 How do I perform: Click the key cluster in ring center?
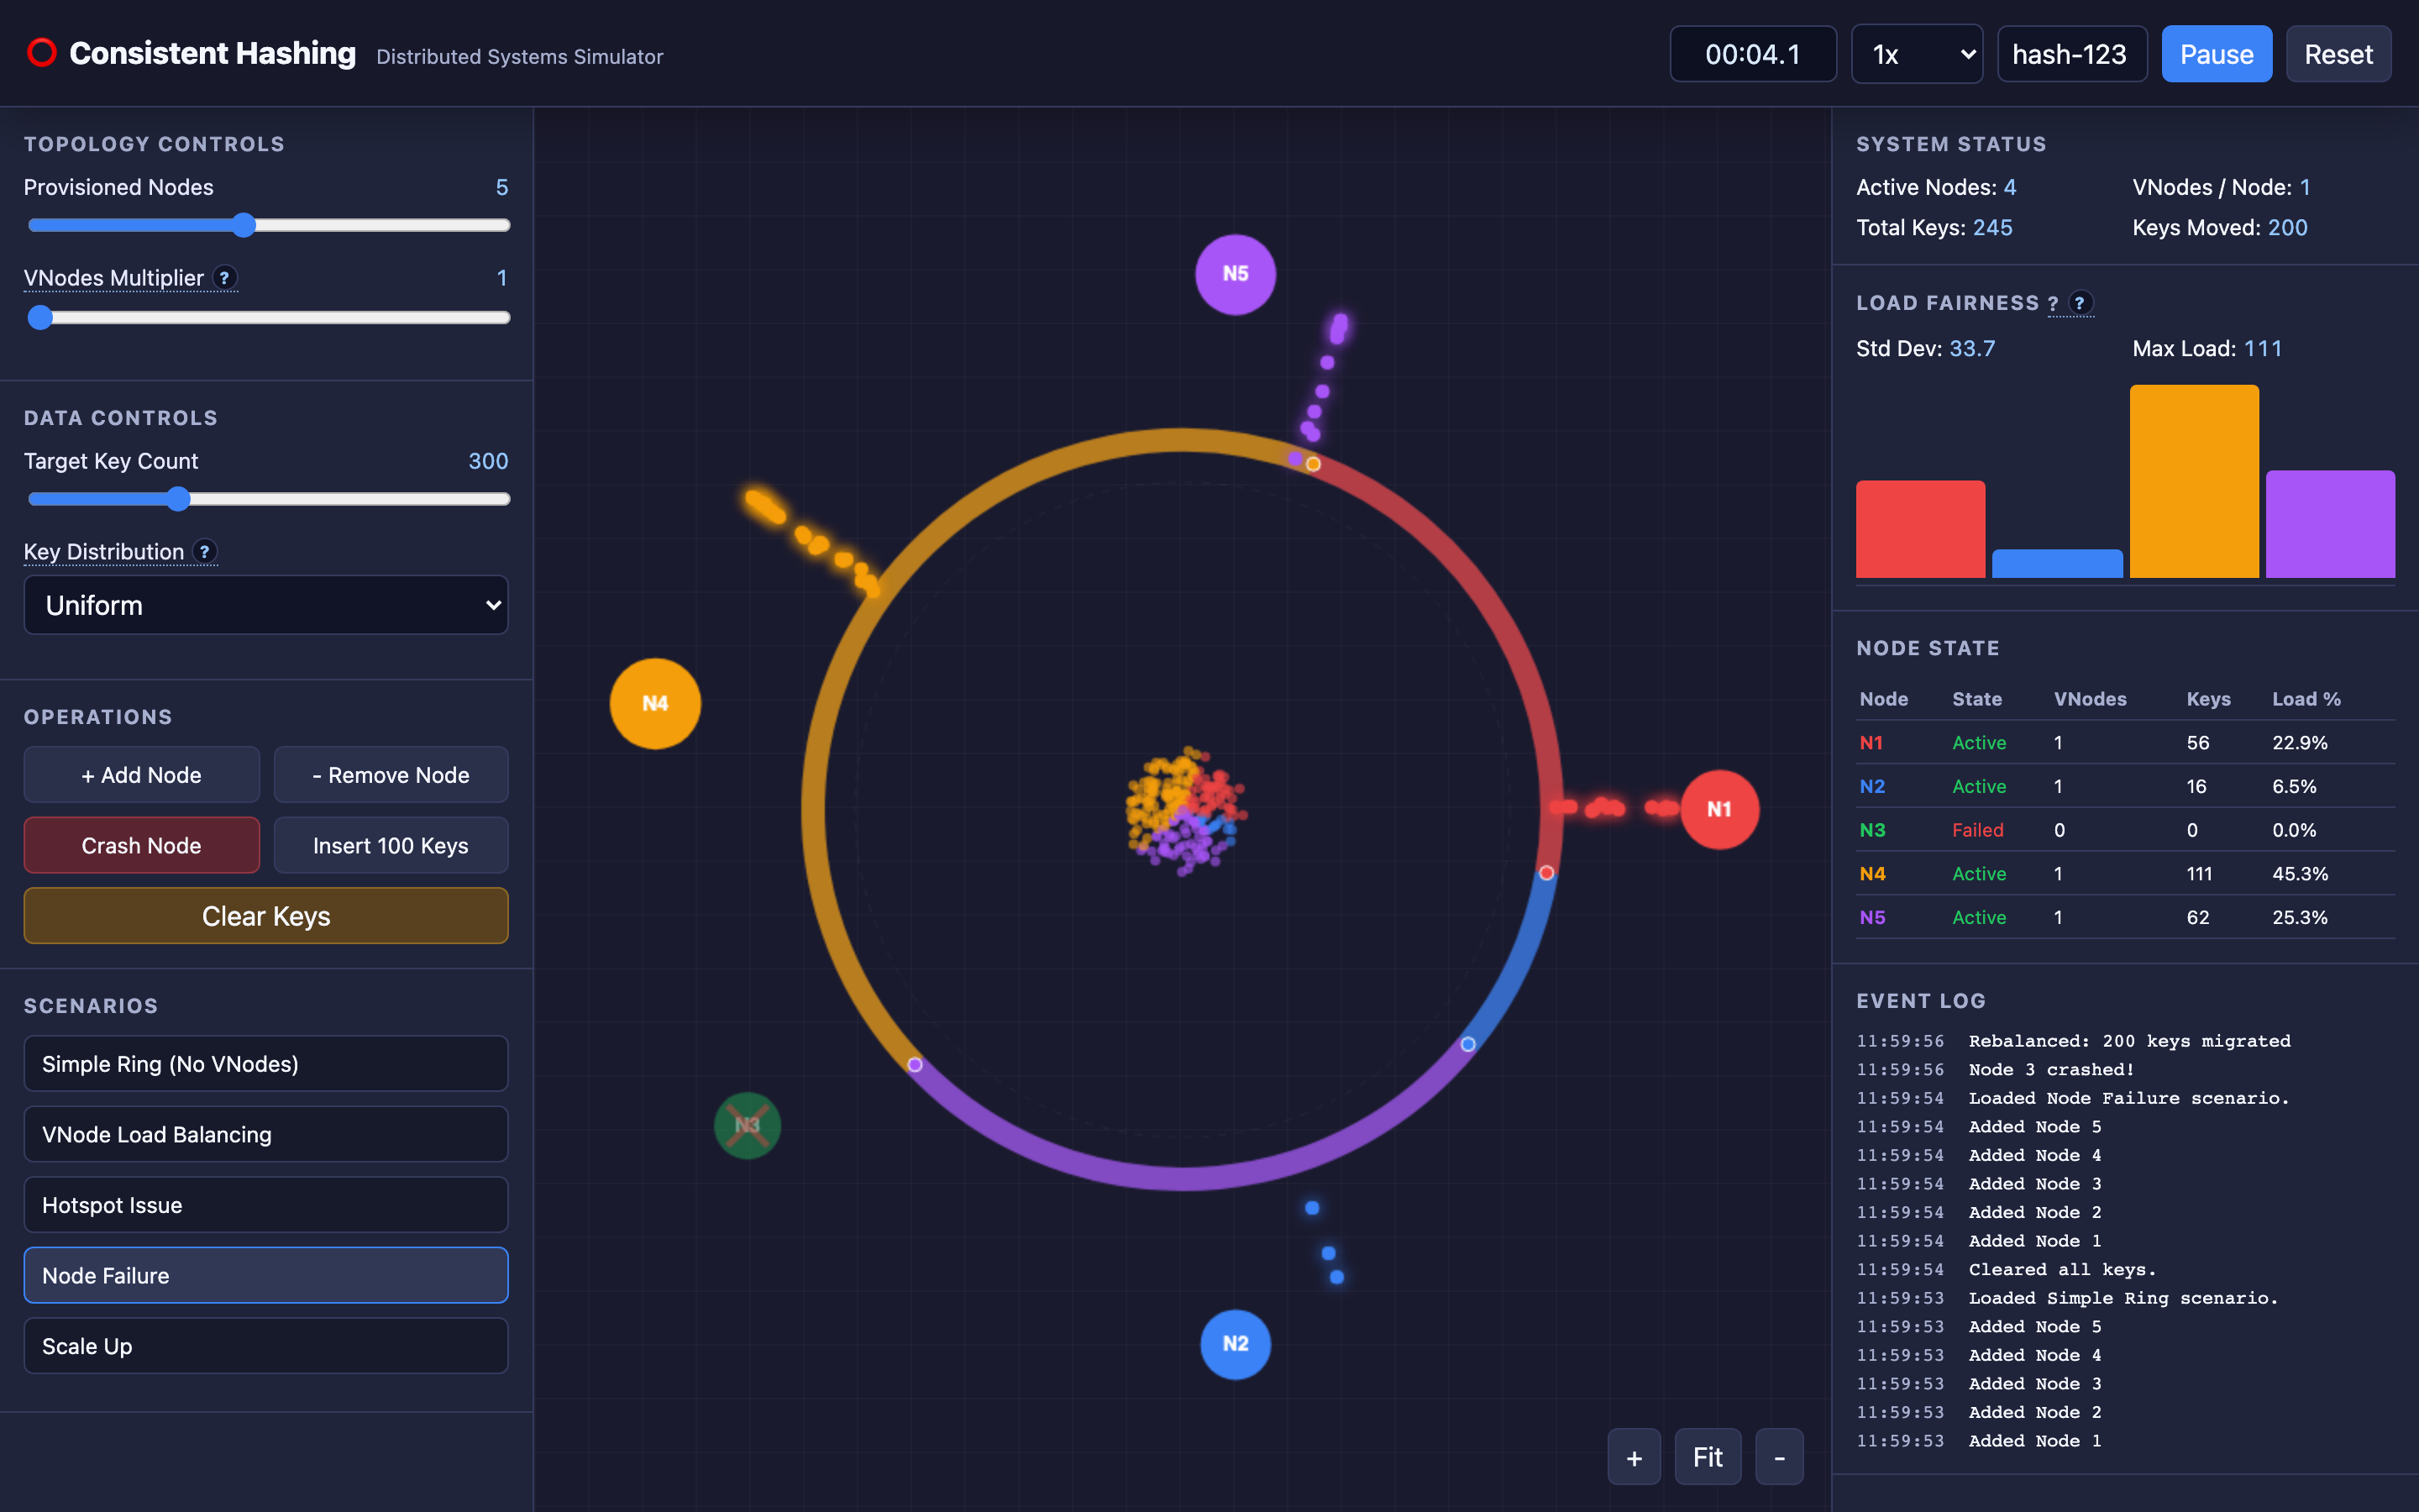coord(1185,810)
